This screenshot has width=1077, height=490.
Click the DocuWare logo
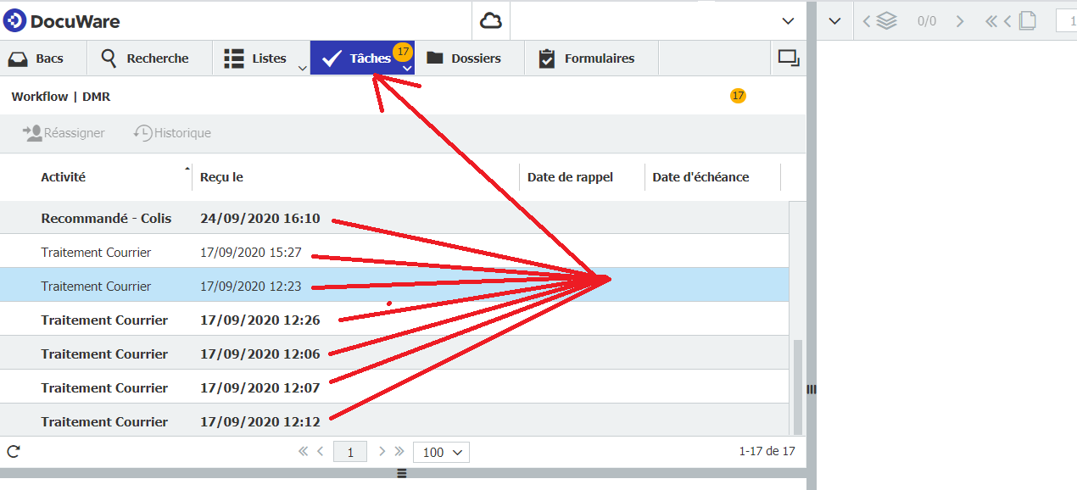pos(61,21)
